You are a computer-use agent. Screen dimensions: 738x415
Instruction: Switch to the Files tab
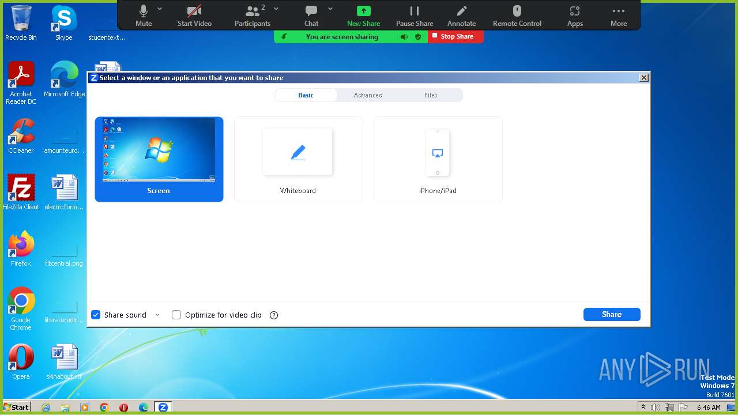(431, 95)
